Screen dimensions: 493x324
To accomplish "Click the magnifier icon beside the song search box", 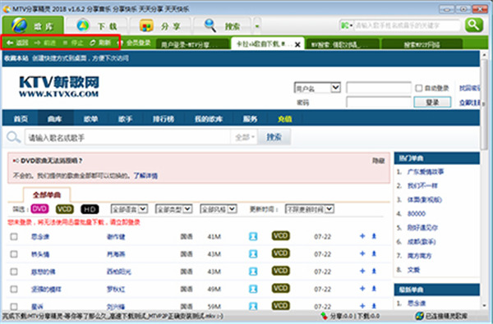I will pyautogui.click(x=13, y=137).
